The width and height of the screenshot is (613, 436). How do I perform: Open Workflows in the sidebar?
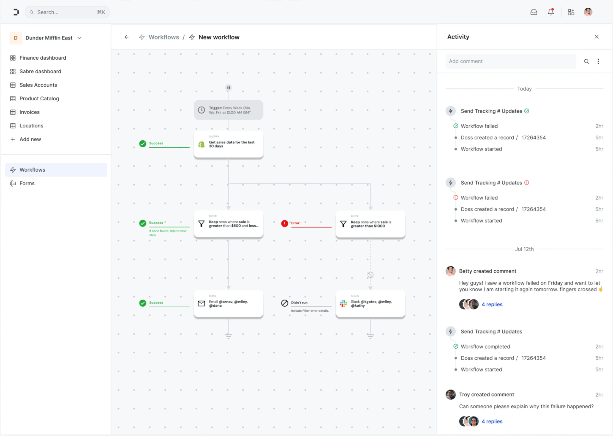pos(32,170)
